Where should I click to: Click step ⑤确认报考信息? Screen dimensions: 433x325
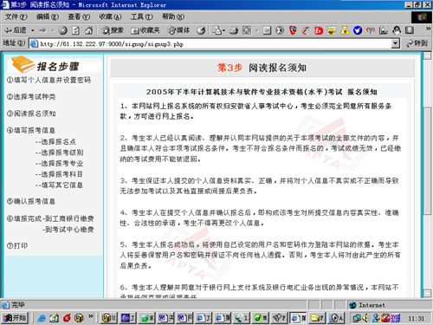(31, 201)
